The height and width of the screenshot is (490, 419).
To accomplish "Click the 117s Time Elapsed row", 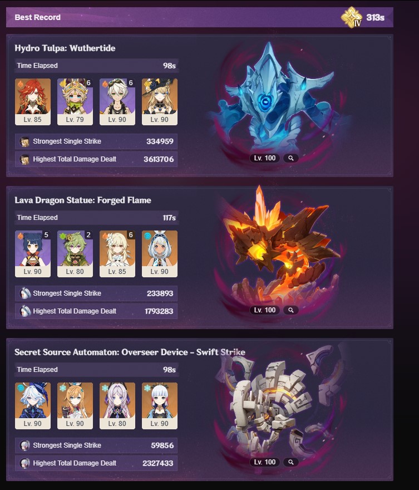I will tap(96, 218).
